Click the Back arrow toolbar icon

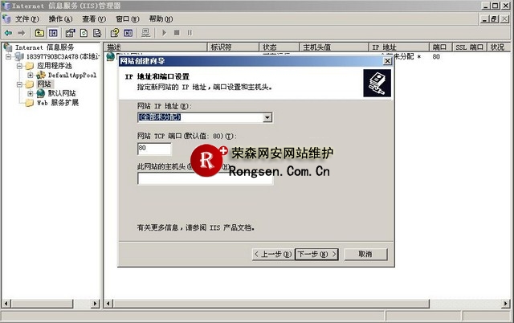pos(8,33)
